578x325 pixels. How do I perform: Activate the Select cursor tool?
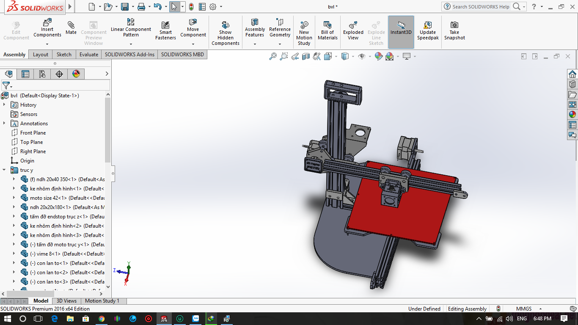pyautogui.click(x=174, y=6)
